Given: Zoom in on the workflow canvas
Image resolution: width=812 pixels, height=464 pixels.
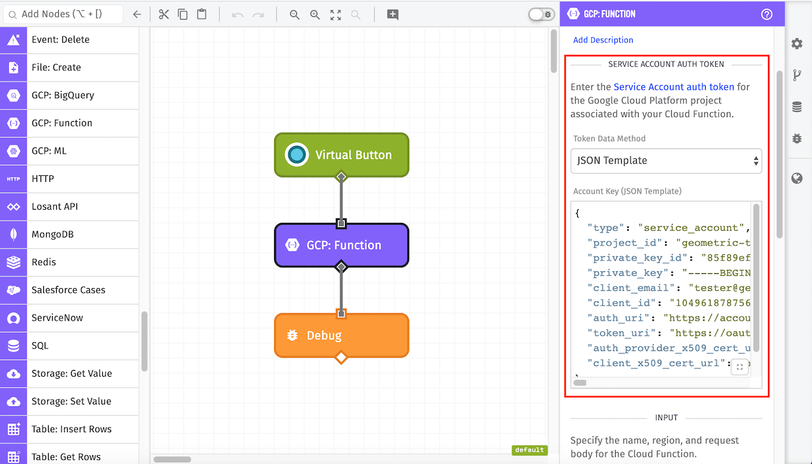Looking at the screenshot, I should [x=315, y=14].
